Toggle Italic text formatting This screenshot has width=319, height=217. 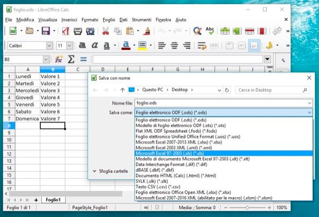click(95, 45)
